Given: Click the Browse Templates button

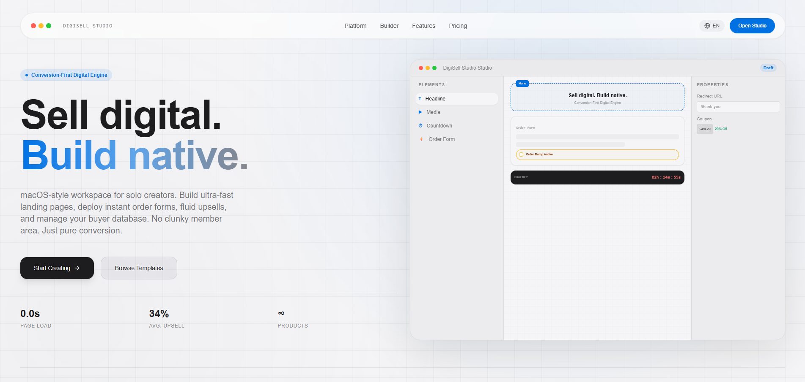Looking at the screenshot, I should (x=139, y=268).
